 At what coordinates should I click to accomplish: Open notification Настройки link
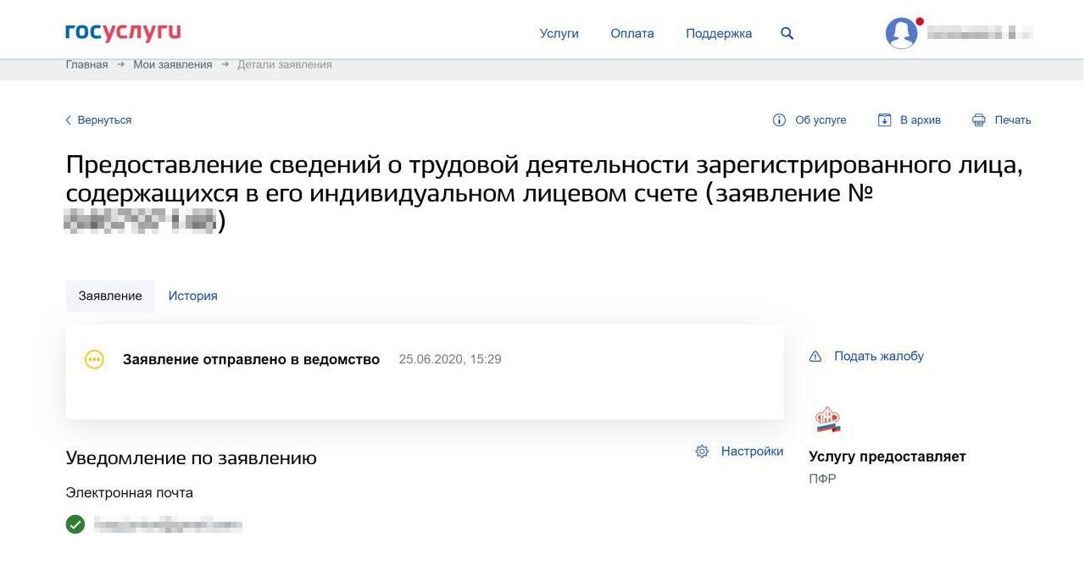coord(752,451)
